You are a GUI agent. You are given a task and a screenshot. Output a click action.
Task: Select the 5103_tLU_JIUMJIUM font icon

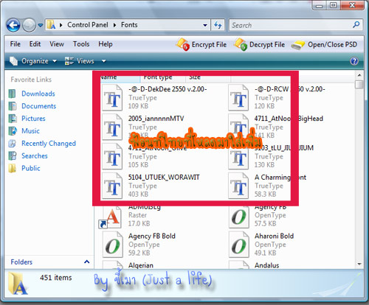pyautogui.click(x=238, y=156)
